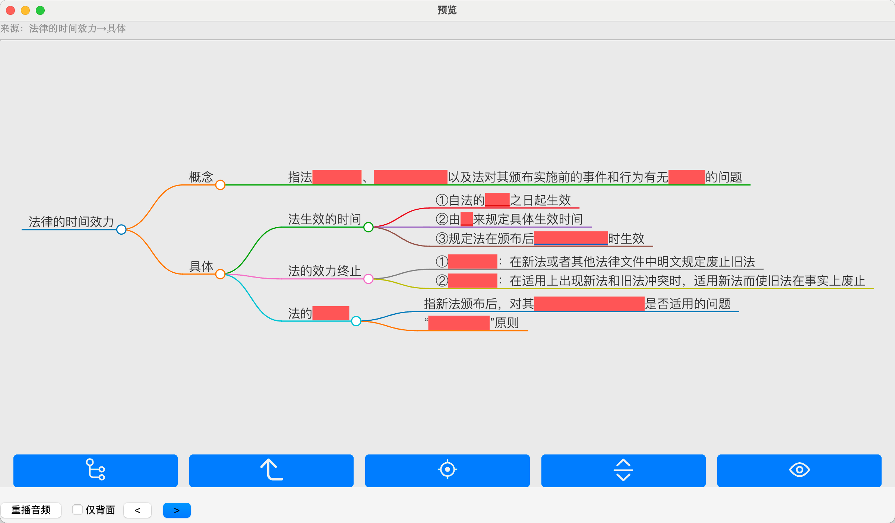
Task: Click the expand/collapse chevrons button
Action: 623,470
